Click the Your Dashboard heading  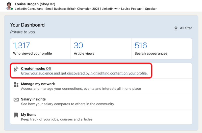click(x=27, y=25)
